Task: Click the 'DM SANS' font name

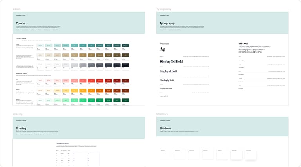Action: 243,44
